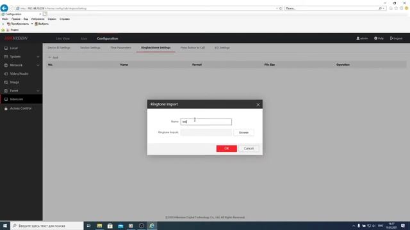Click the taskbar clock
410x230 pixels.
click(x=391, y=226)
